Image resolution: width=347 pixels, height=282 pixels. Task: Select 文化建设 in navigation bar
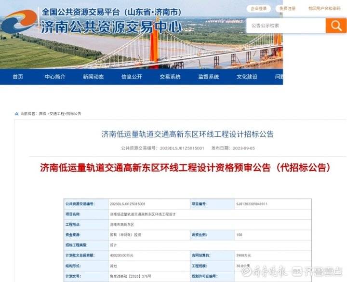[x=247, y=77]
